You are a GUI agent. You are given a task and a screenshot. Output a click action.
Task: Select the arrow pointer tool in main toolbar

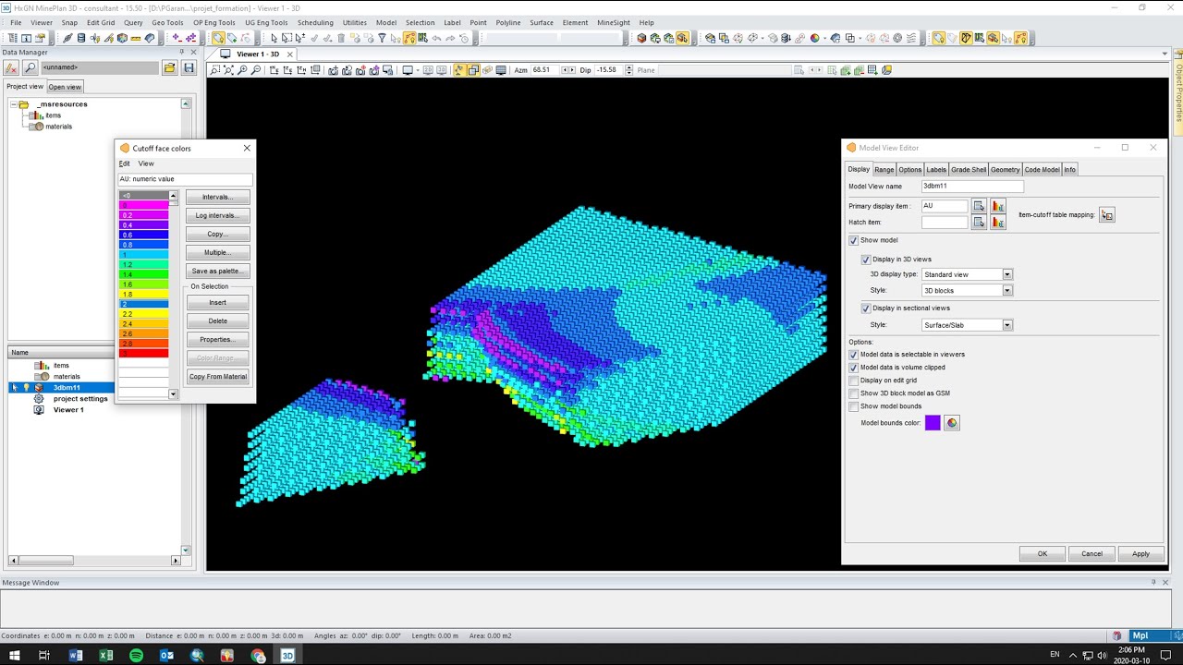[274, 38]
